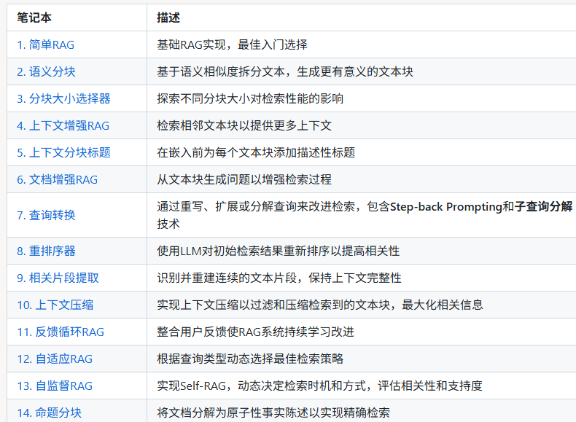576x422 pixels.
Task: Open the 2. 语义分块 notebook link
Action: click(46, 71)
